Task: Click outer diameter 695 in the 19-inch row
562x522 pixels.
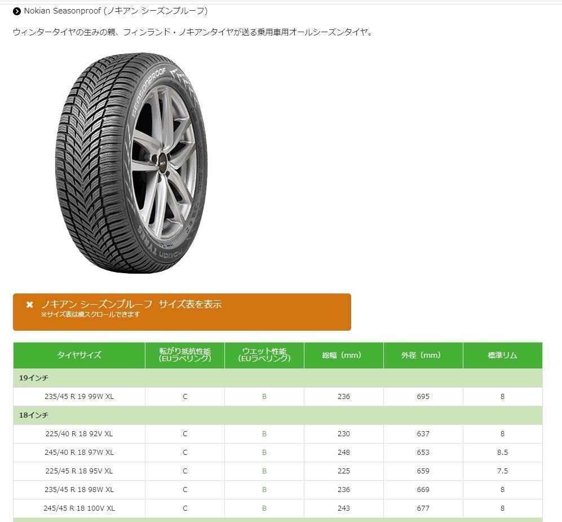Action: pos(423,396)
